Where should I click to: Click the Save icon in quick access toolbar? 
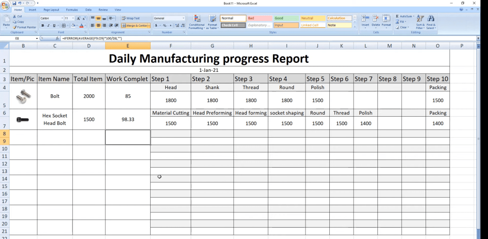[x=14, y=3]
